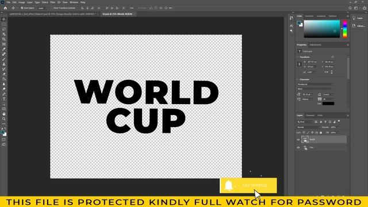Hide the World layer with eye icon

pos(298,140)
